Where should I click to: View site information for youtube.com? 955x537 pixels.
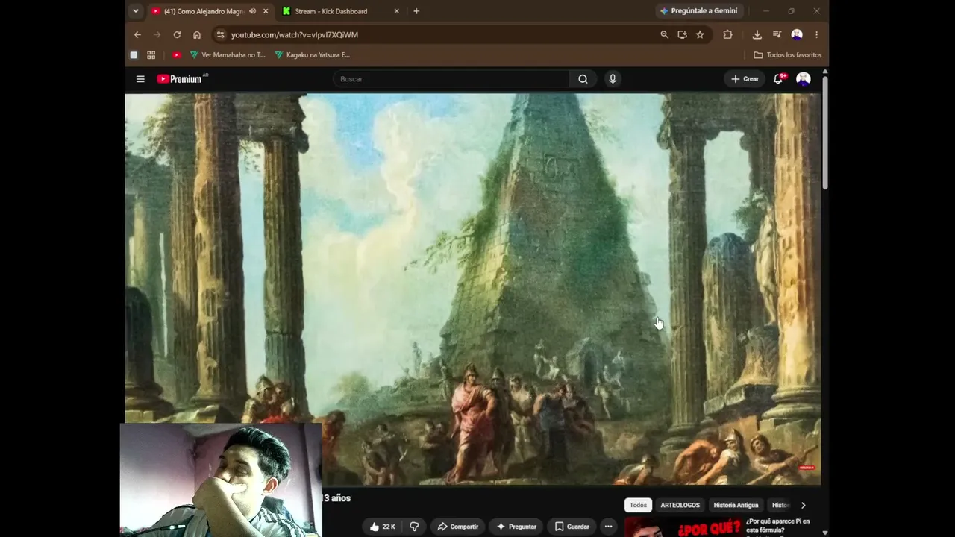[x=219, y=34]
